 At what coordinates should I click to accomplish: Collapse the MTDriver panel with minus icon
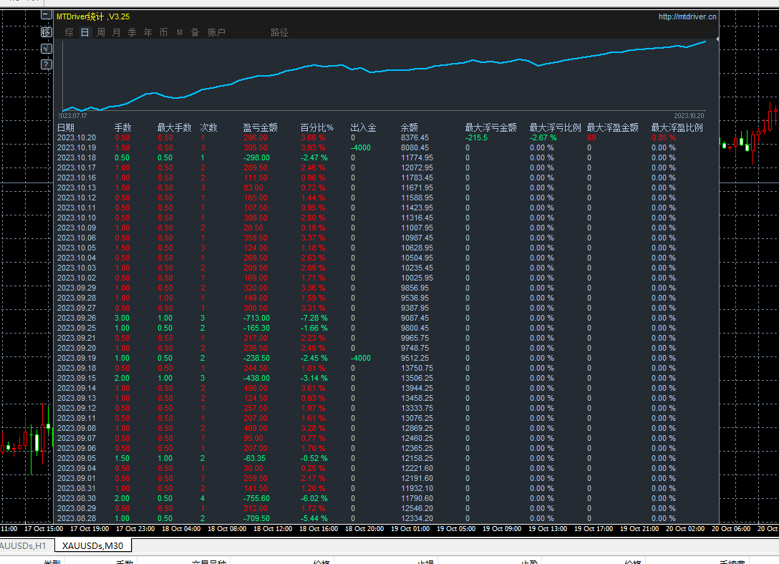coord(46,14)
